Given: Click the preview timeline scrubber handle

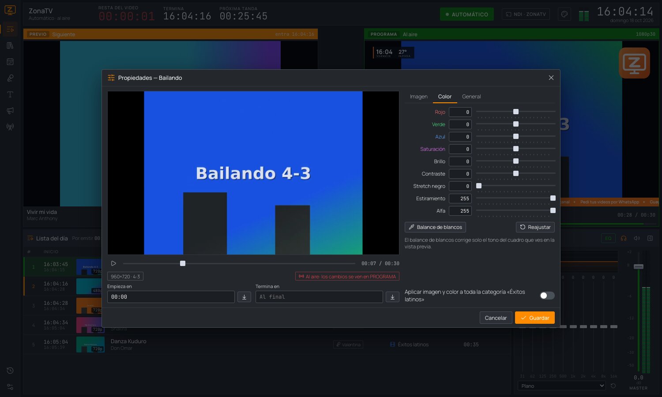Looking at the screenshot, I should [x=183, y=263].
